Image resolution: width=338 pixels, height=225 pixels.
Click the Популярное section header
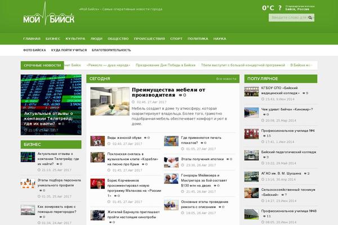281,79
